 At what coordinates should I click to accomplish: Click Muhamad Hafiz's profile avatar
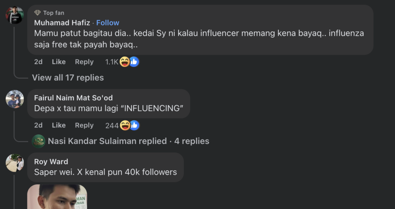(x=15, y=15)
